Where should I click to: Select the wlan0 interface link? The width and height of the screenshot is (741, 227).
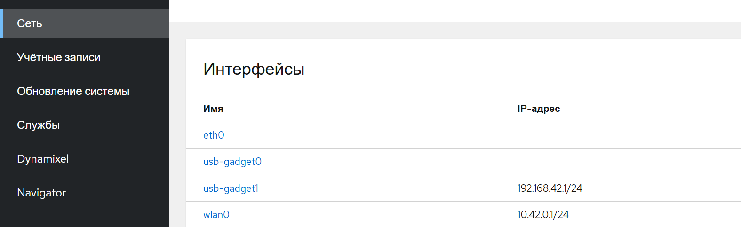(x=216, y=215)
